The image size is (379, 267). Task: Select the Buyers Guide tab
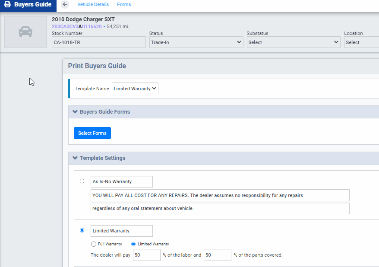28,5
